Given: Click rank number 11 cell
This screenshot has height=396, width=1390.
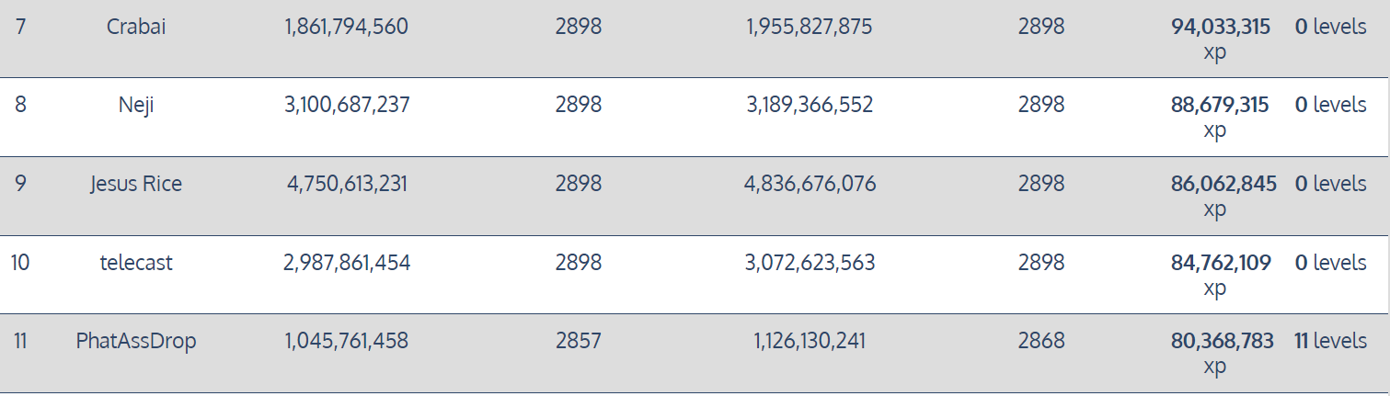Looking at the screenshot, I should pos(20,341).
